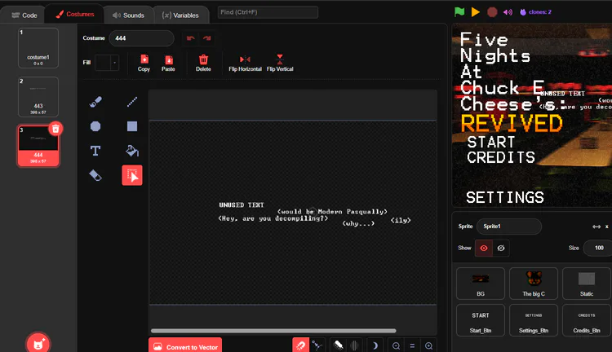The height and width of the screenshot is (352, 612).
Task: Toggle the striped onion layering icon
Action: (x=354, y=345)
